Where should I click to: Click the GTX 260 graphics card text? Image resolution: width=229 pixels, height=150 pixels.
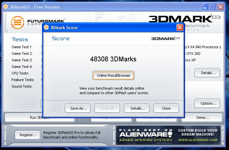193,54
